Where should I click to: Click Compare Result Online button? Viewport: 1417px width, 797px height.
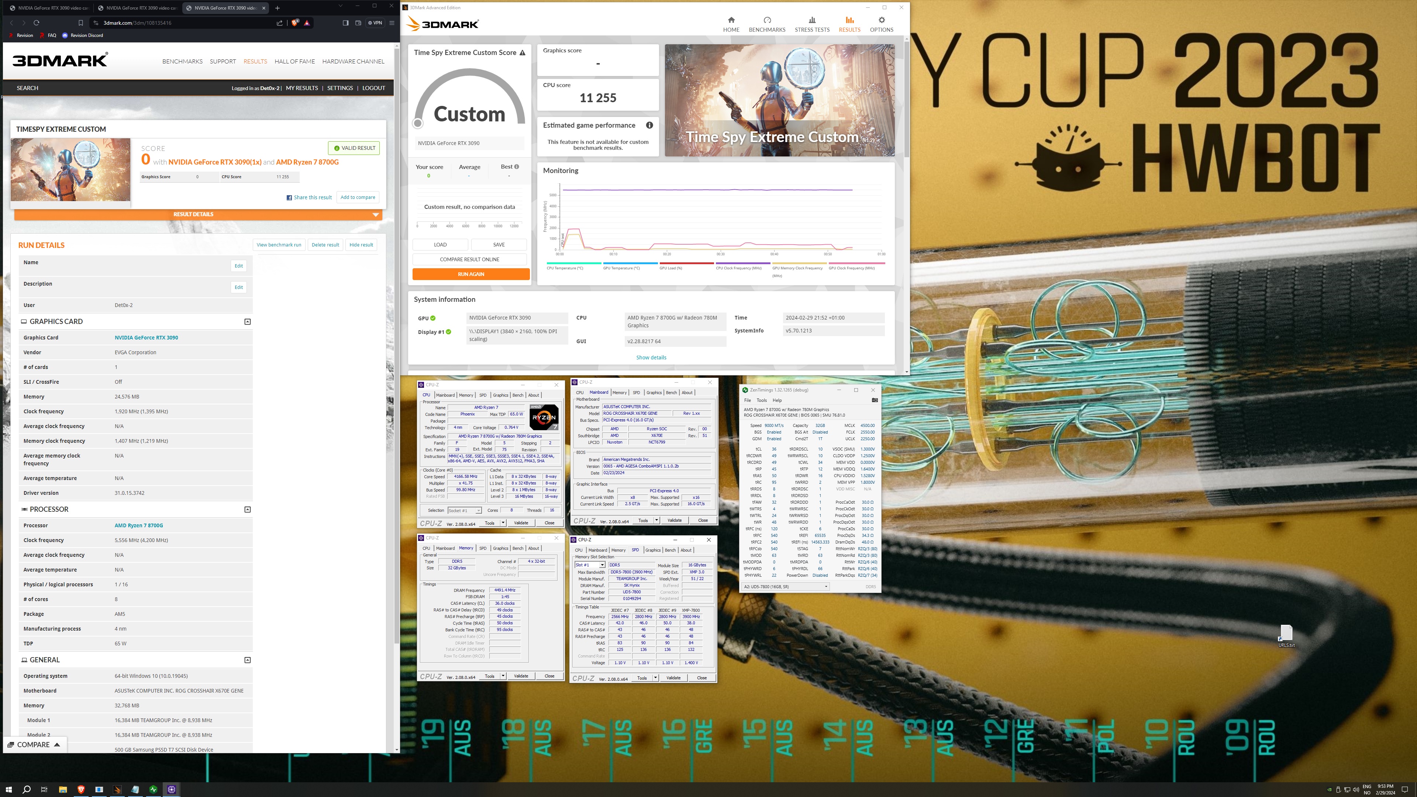pyautogui.click(x=469, y=259)
